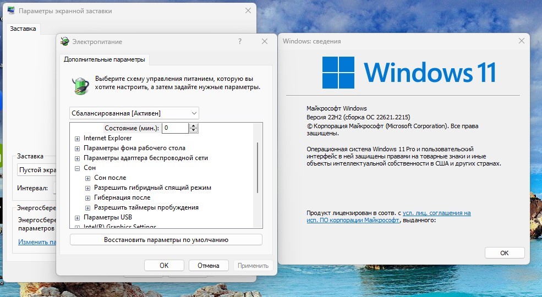Viewport: 542px width, 297px height.
Task: Expand Разрешить таймеры пробуждения setting
Action: click(x=88, y=208)
